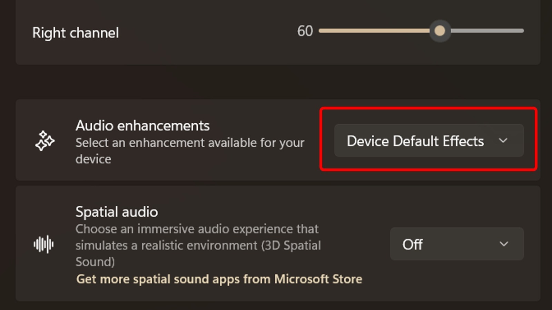Click the Right channel label
552x310 pixels.
75,33
